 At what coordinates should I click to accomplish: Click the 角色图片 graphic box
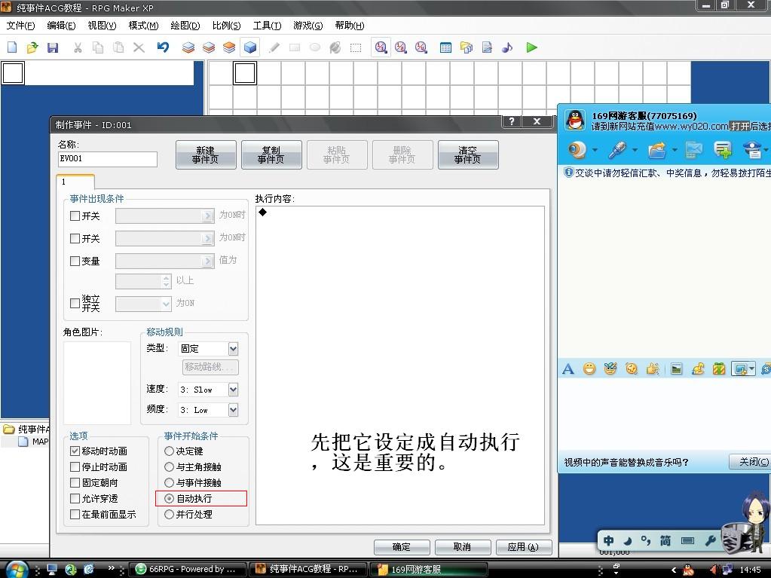click(97, 383)
